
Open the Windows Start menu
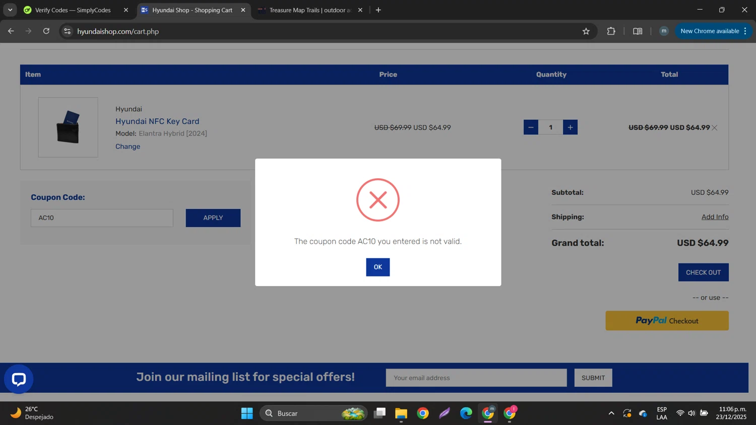coord(247,413)
